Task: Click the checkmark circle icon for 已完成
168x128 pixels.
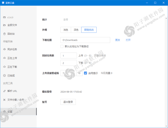Action: point(4,76)
